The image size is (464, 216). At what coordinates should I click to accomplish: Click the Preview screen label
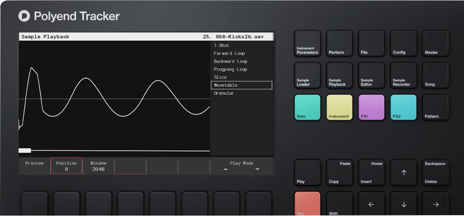tap(34, 163)
